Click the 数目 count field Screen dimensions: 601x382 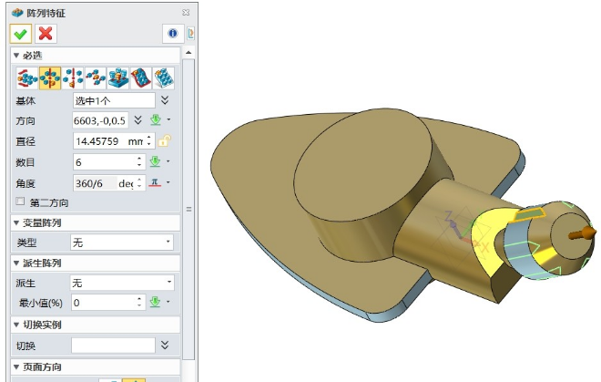click(x=104, y=162)
